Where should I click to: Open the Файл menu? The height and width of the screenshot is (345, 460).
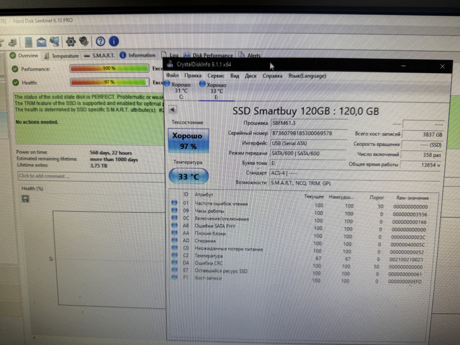(172, 76)
